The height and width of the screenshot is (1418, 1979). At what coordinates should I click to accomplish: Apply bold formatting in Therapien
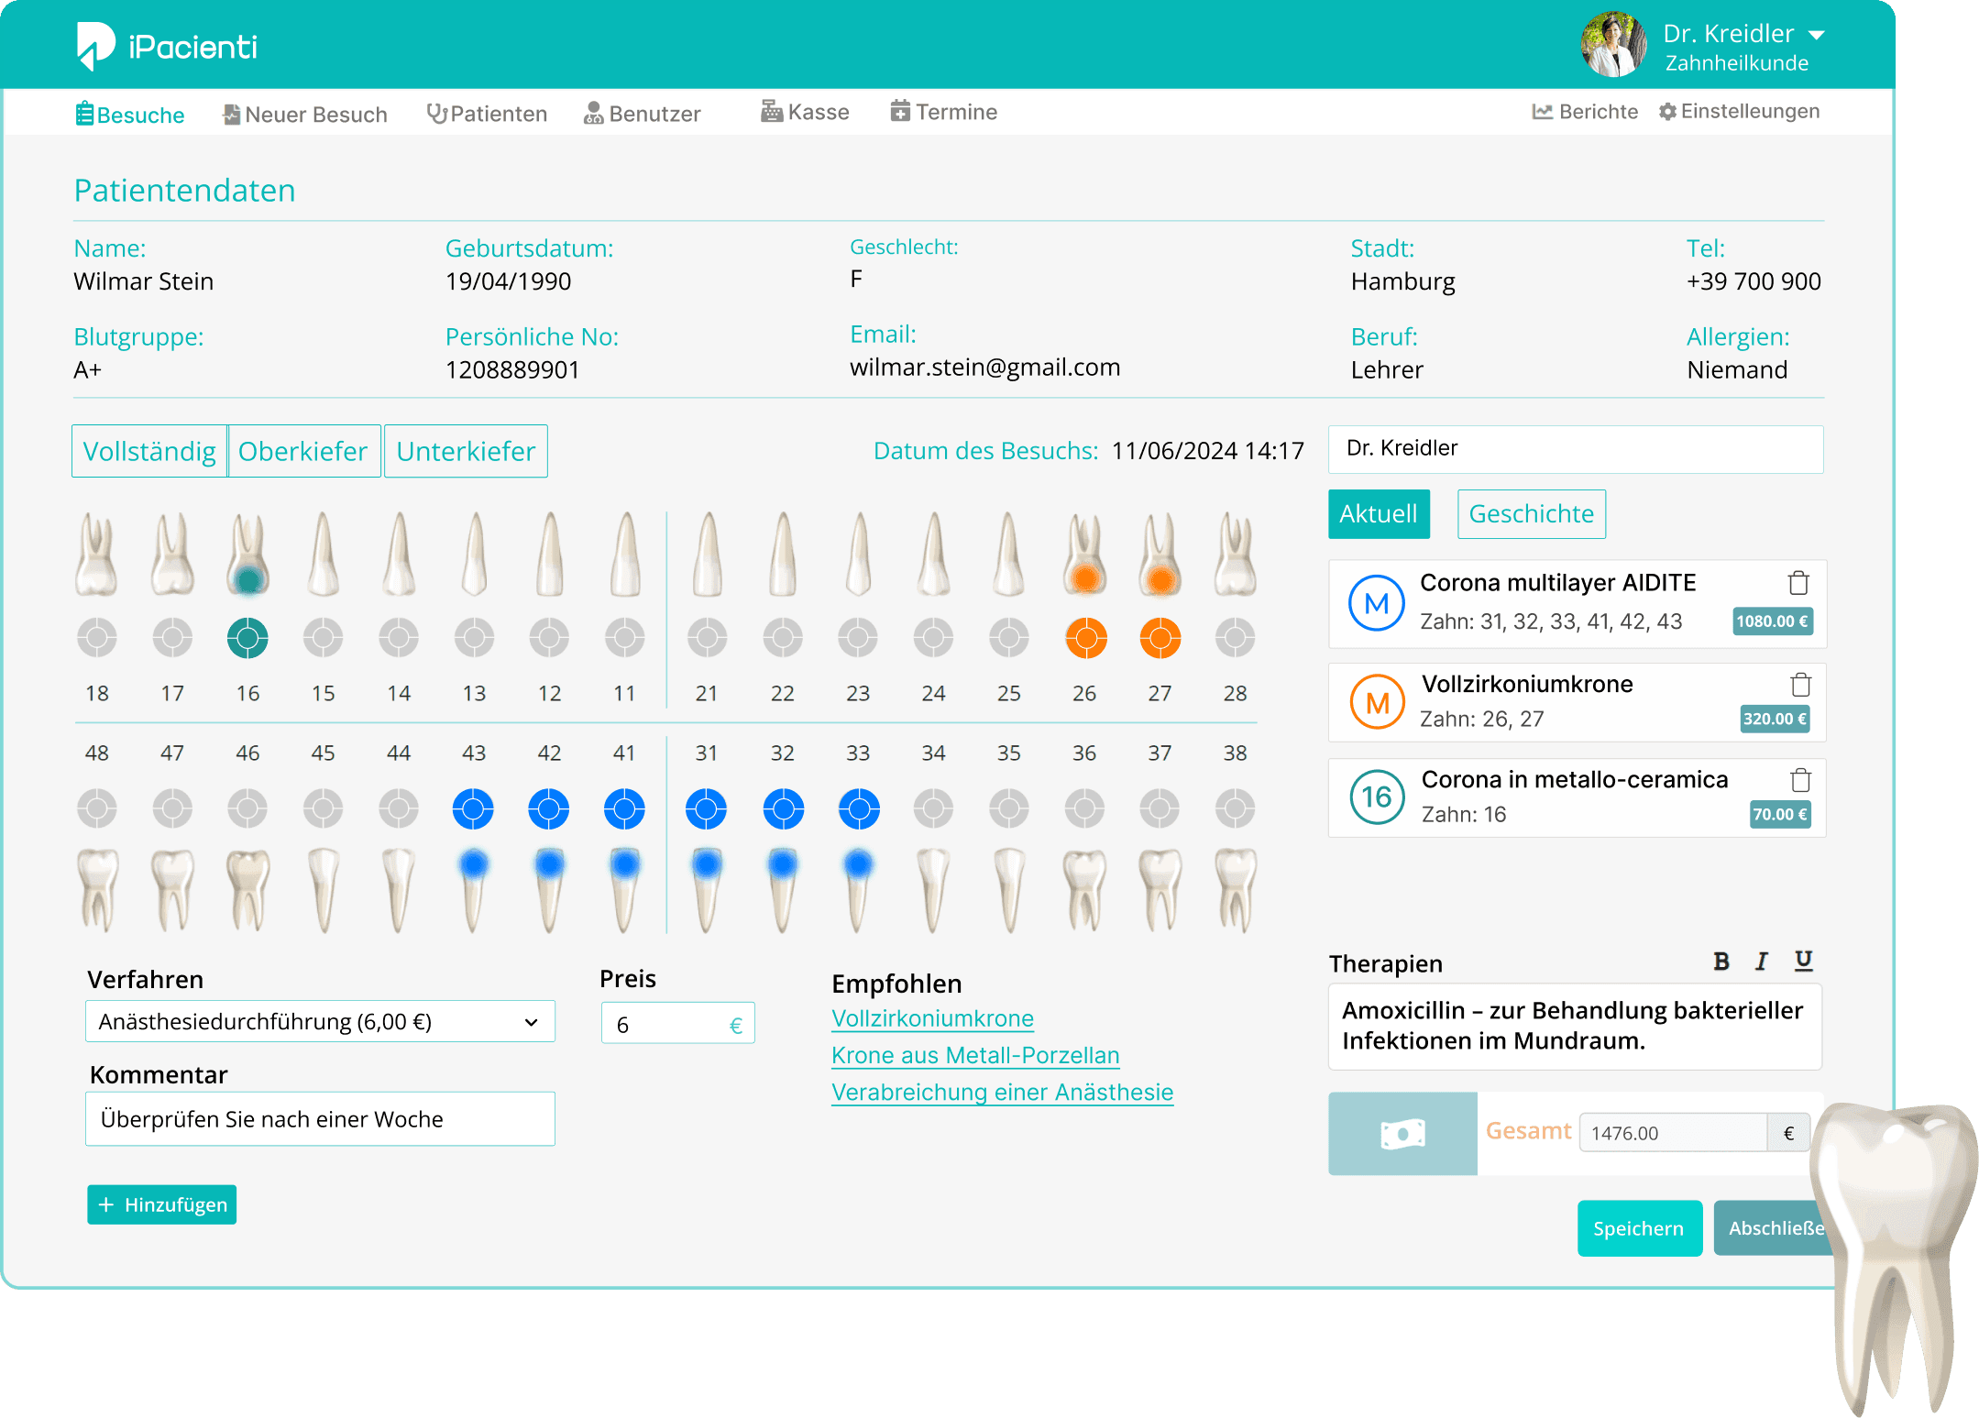click(x=1721, y=961)
